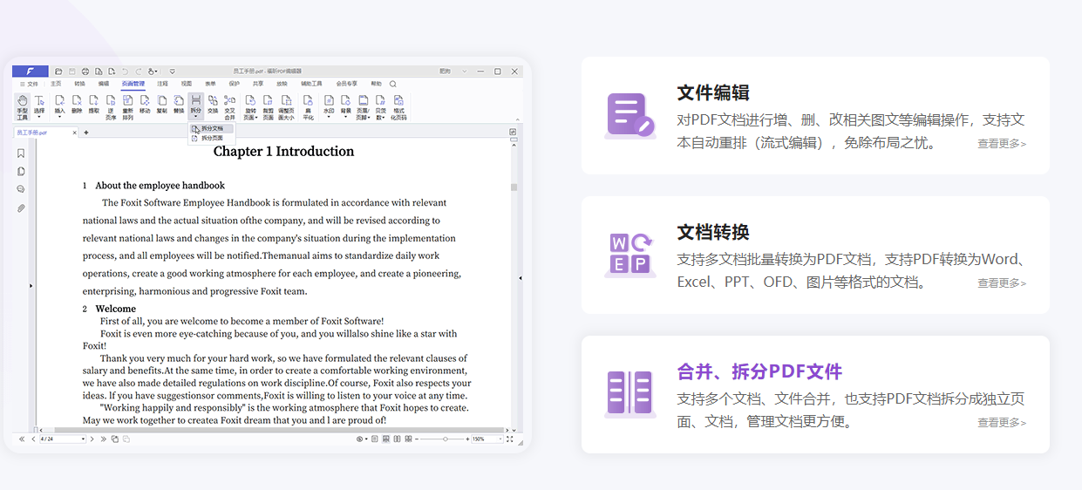Toggle fullscreen view icon in status bar
This screenshot has height=490, width=1082.
click(x=509, y=439)
